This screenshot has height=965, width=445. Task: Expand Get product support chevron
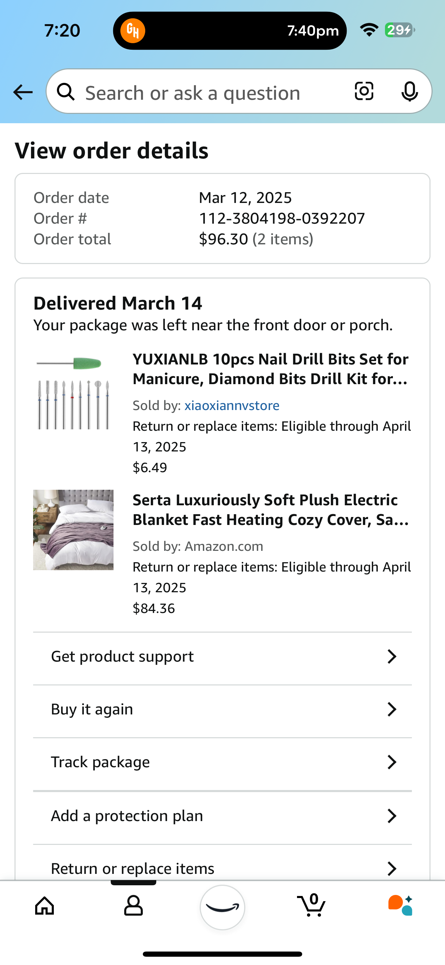tap(392, 656)
